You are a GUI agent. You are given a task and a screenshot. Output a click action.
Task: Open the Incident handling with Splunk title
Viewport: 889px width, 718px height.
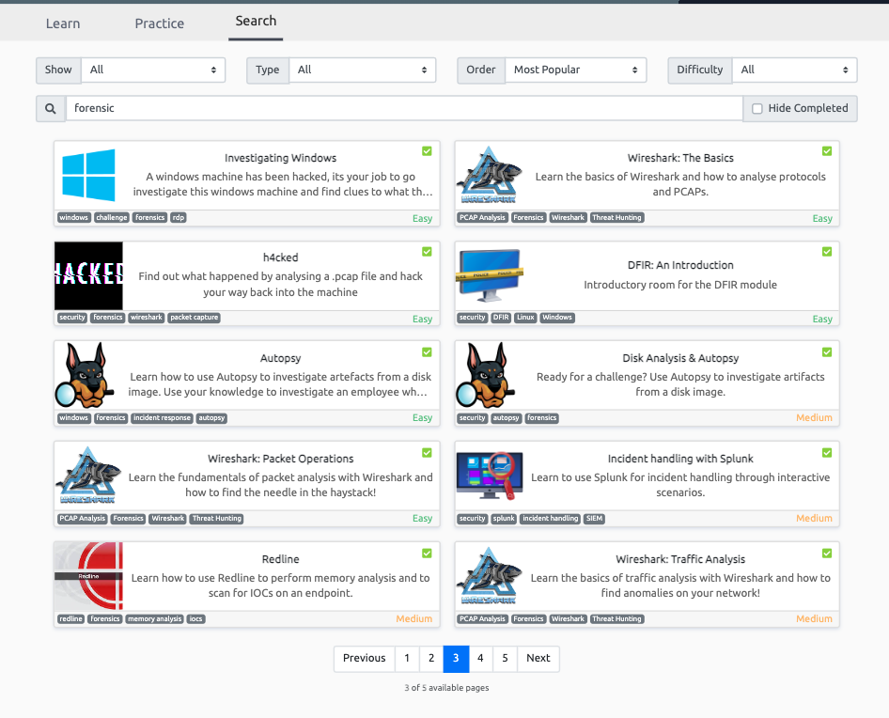click(680, 459)
